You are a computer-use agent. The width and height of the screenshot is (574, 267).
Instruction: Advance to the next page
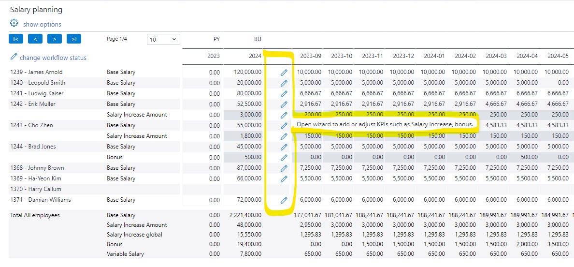(x=55, y=39)
